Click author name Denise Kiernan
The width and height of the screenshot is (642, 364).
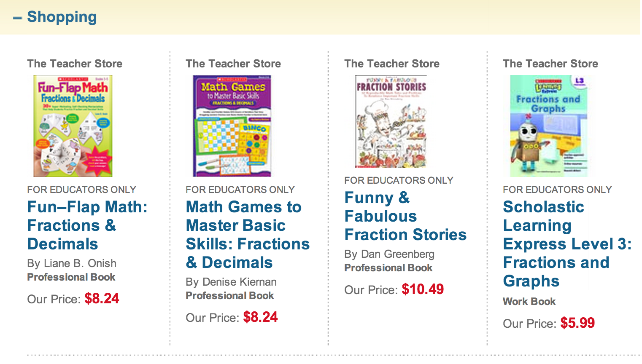pyautogui.click(x=239, y=282)
